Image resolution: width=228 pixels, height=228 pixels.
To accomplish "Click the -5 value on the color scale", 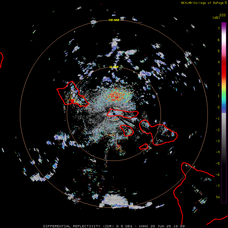I will click(x=218, y=164).
